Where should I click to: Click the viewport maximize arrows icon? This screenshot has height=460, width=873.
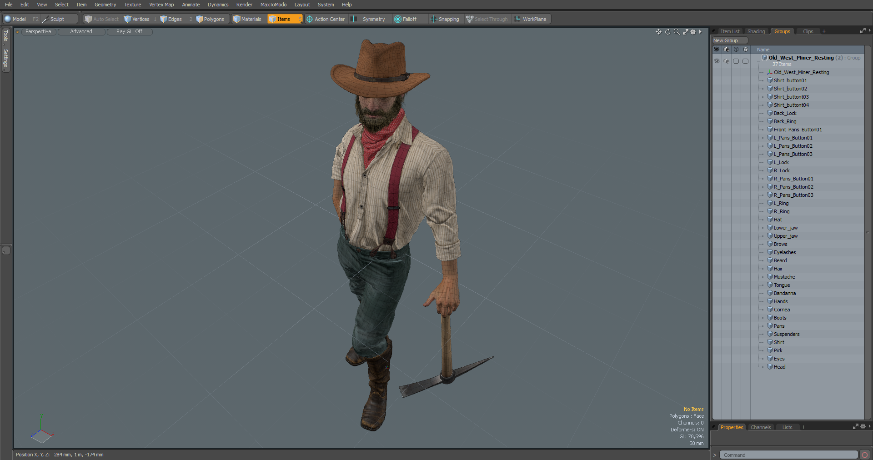coord(685,32)
